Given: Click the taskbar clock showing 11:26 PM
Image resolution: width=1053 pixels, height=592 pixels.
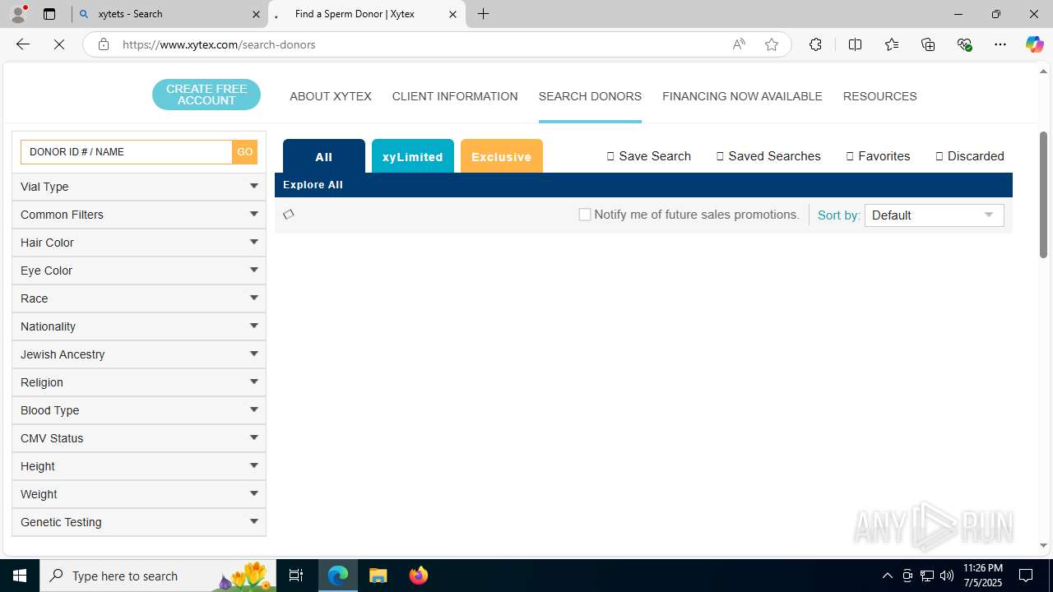Looking at the screenshot, I should (x=983, y=576).
